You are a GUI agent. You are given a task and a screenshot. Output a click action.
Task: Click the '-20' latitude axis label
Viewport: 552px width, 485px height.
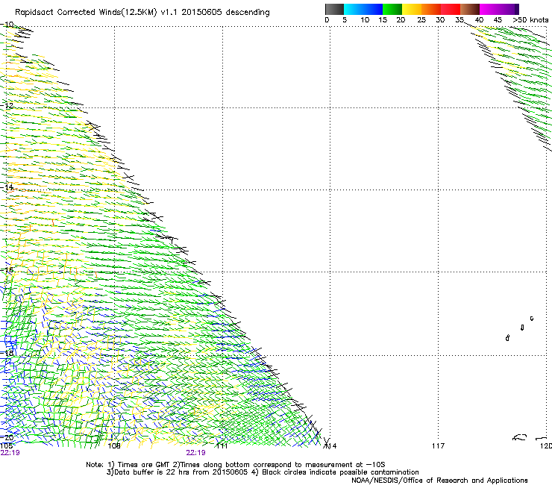[7, 437]
